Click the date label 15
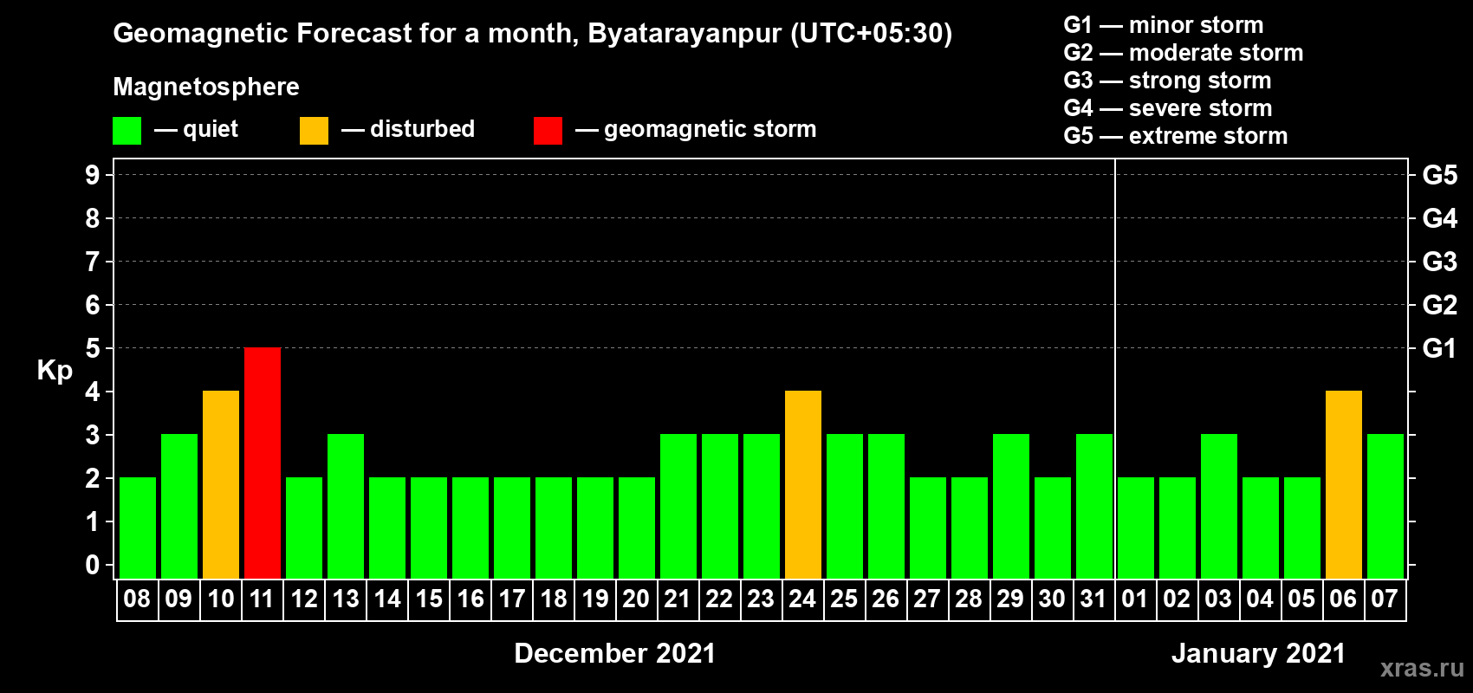The height and width of the screenshot is (693, 1473). pyautogui.click(x=429, y=599)
